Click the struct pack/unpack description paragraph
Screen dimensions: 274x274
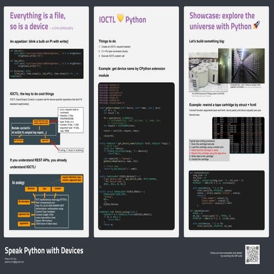[225, 112]
